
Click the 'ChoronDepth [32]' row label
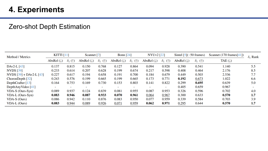click(x=19, y=79)
